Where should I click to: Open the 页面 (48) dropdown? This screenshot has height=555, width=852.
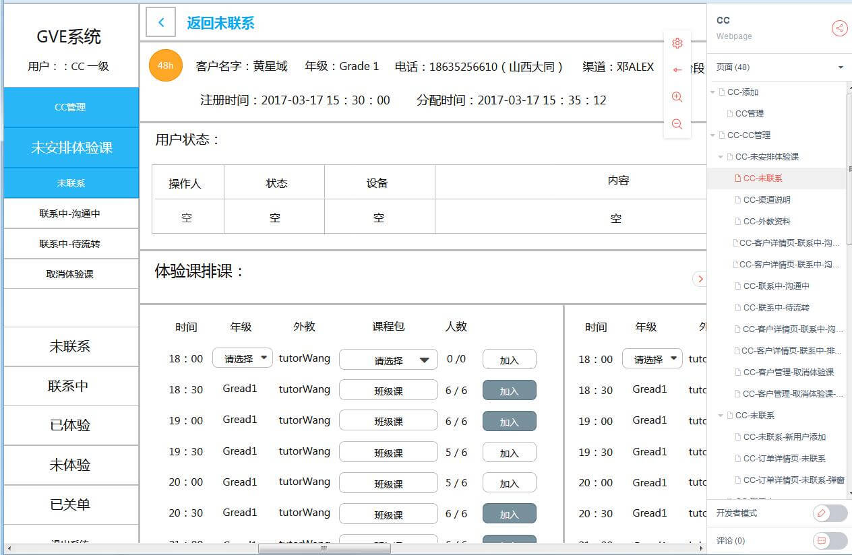tap(841, 67)
